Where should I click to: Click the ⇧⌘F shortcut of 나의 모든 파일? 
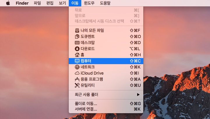click(135, 30)
